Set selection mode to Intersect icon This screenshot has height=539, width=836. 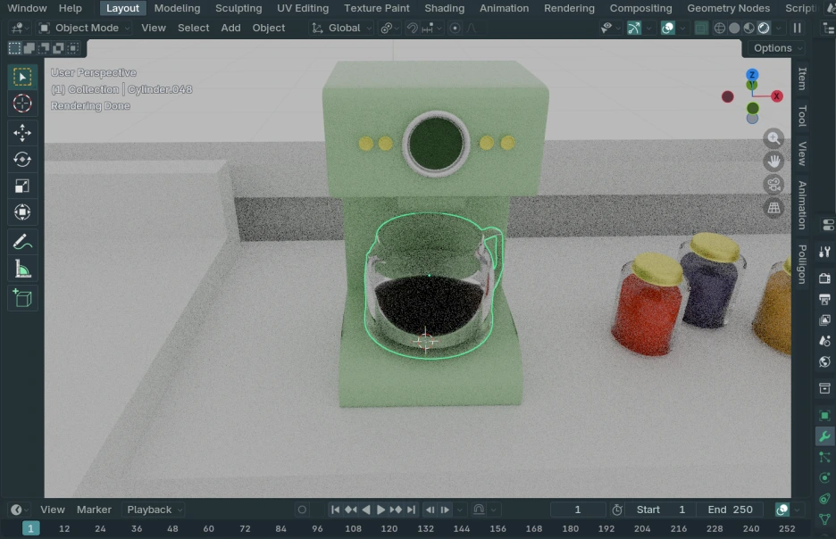pyautogui.click(x=73, y=48)
